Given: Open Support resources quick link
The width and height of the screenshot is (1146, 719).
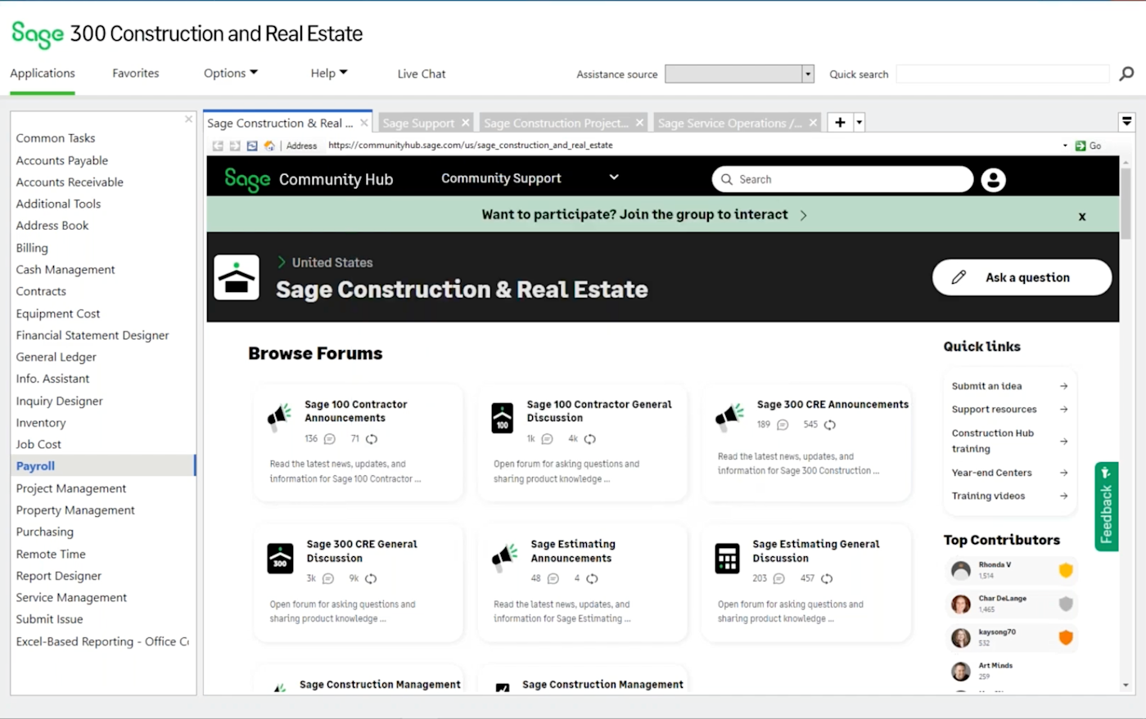Looking at the screenshot, I should pos(1009,409).
